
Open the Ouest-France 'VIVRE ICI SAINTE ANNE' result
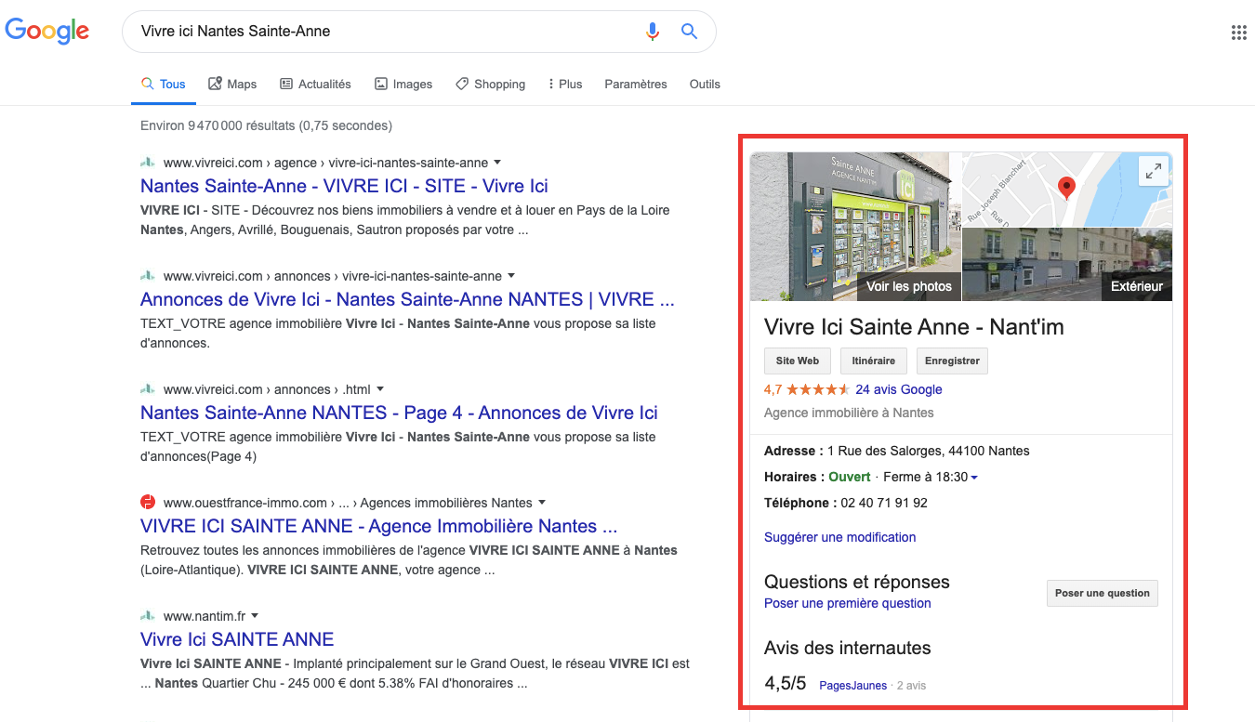pyautogui.click(x=378, y=526)
